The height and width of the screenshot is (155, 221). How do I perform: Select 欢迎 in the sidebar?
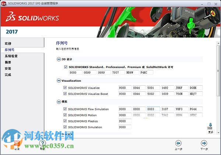click(8, 44)
